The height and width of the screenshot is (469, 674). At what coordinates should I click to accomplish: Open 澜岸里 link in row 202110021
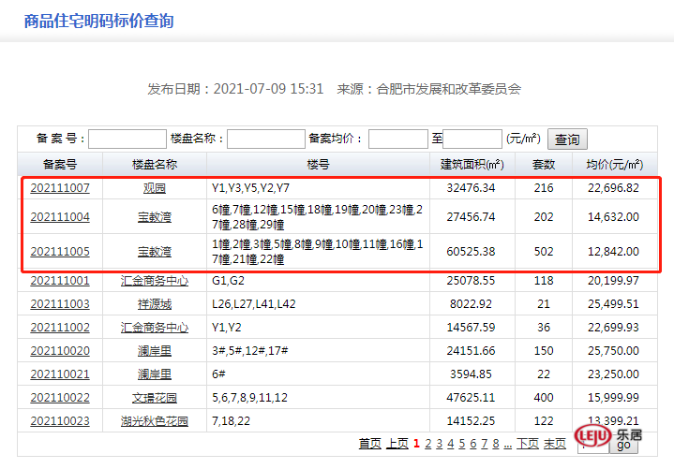(155, 374)
